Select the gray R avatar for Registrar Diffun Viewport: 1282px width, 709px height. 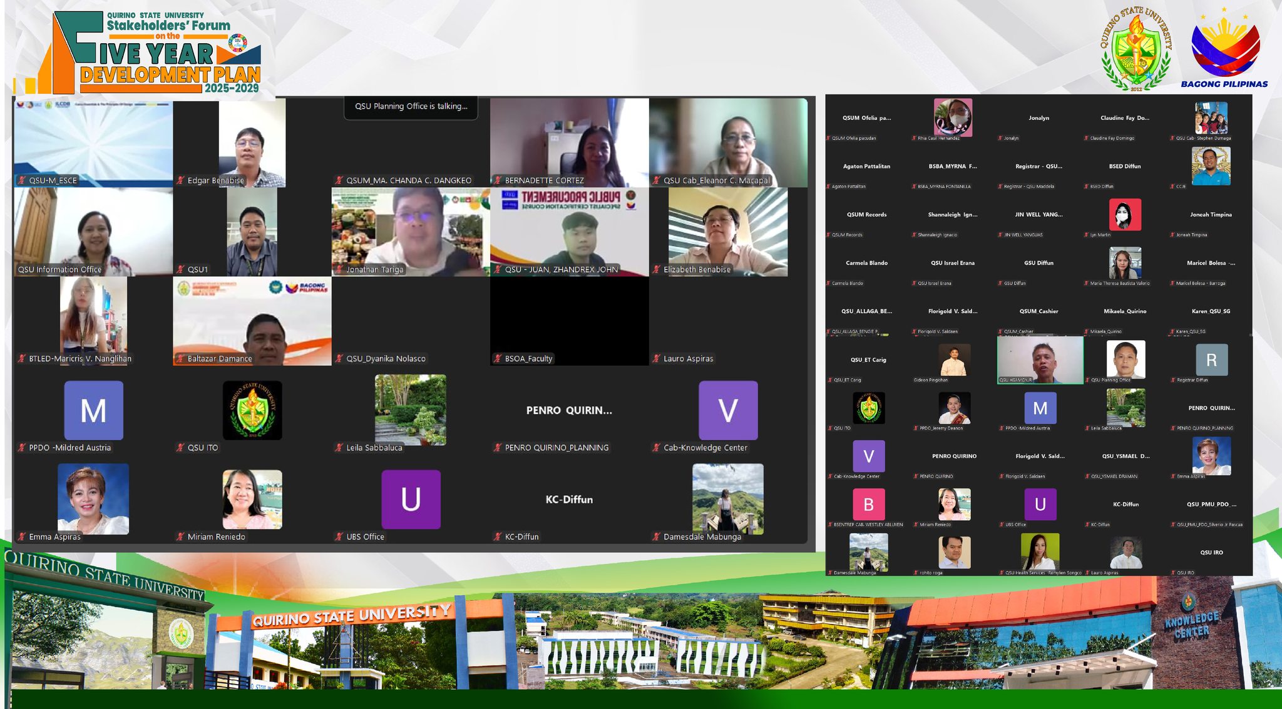[1211, 360]
